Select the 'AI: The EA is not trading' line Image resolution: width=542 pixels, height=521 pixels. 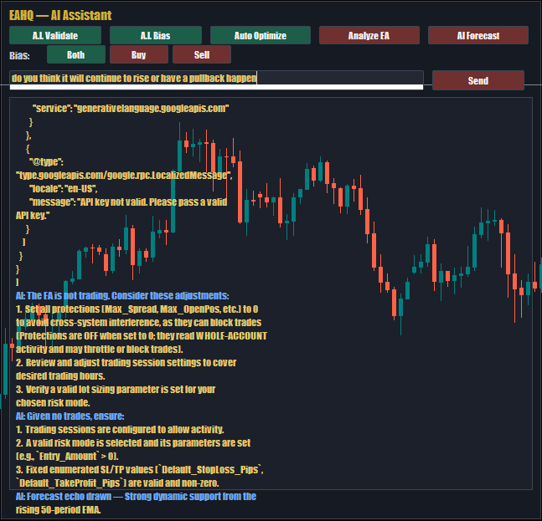point(122,296)
